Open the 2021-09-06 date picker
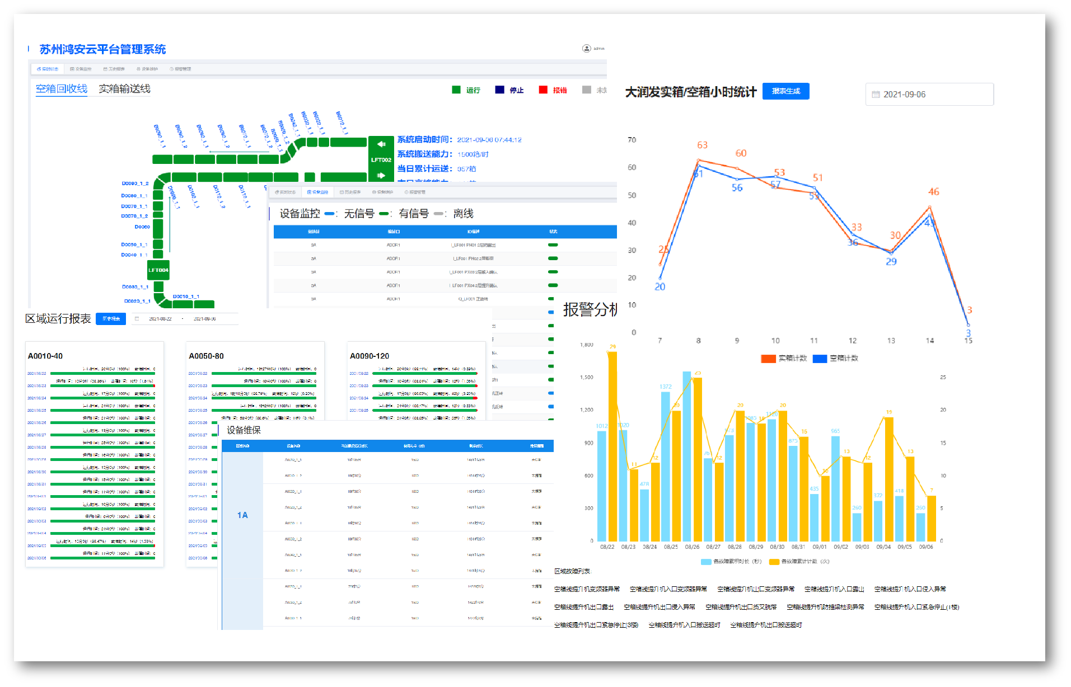The height and width of the screenshot is (687, 1071). 929,95
